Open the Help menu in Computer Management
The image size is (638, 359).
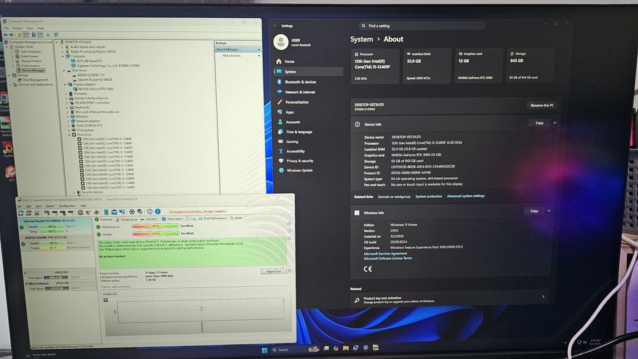[40, 28]
